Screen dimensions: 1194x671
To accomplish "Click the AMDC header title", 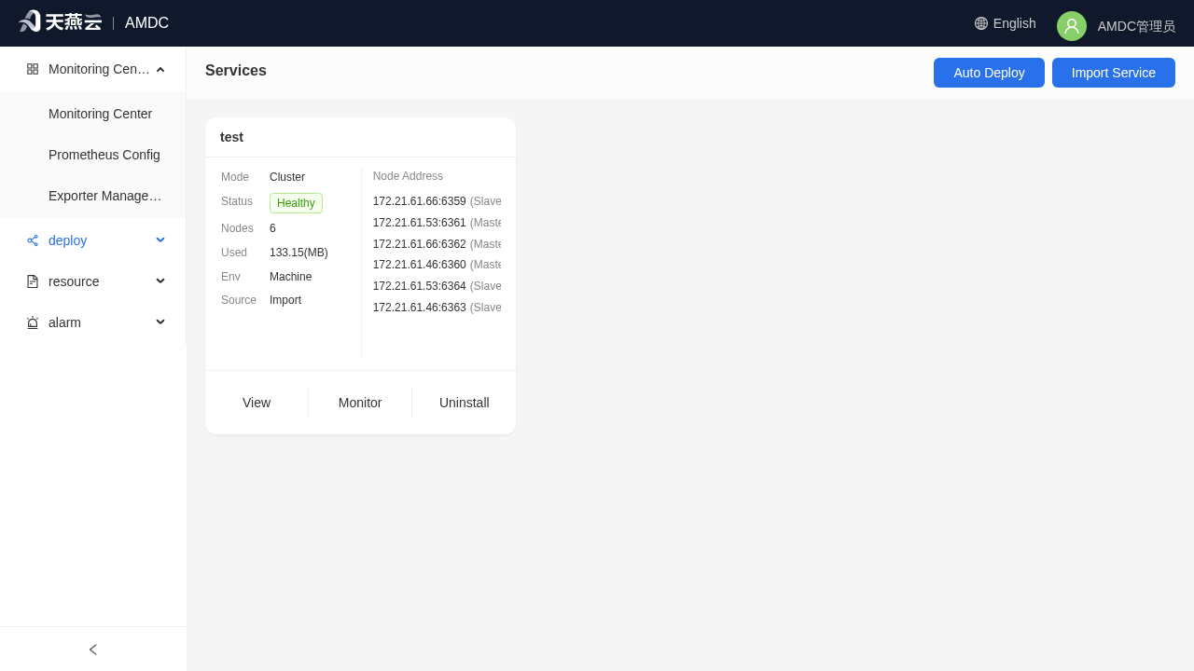I will 146,23.
